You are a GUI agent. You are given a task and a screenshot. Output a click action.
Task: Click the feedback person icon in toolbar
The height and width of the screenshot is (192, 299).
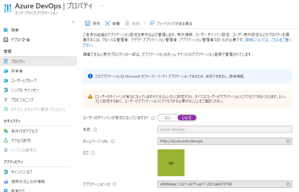152,23
